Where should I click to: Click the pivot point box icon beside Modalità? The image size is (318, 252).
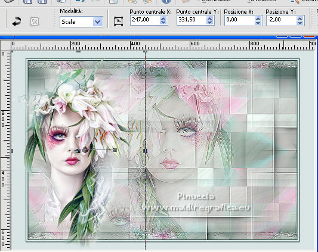tap(118, 21)
